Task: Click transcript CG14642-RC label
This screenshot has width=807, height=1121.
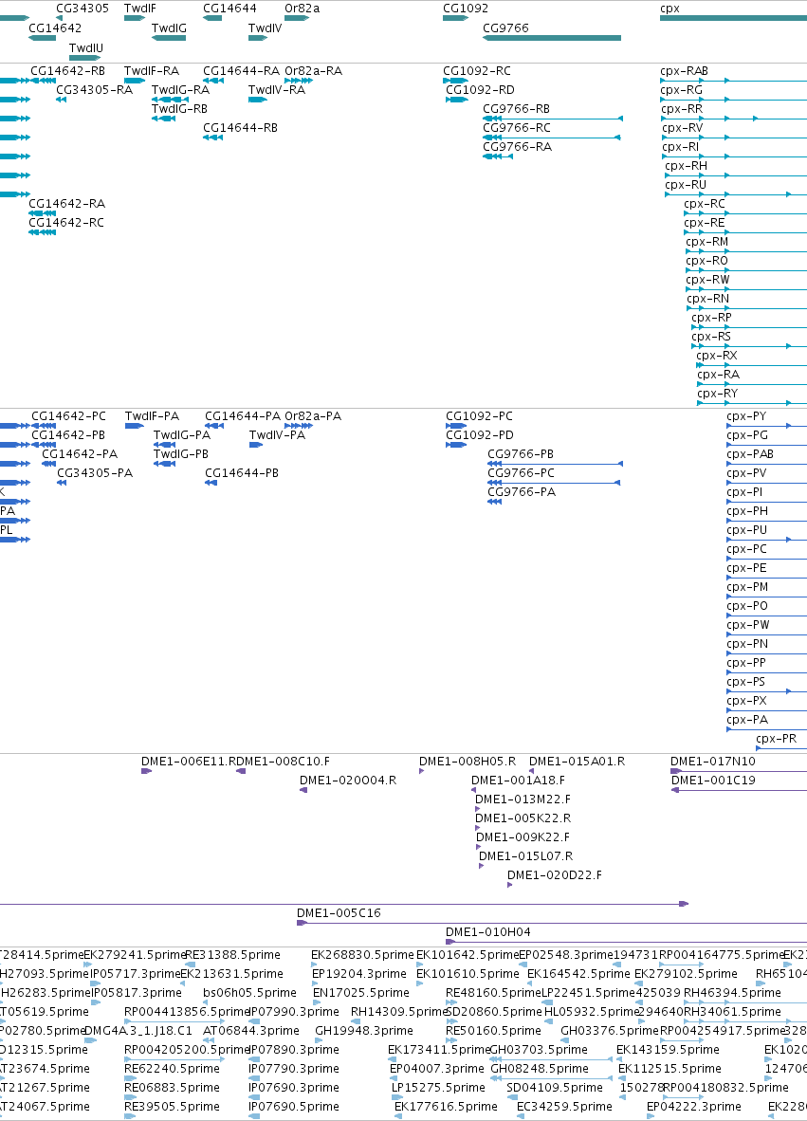Action: click(x=65, y=222)
